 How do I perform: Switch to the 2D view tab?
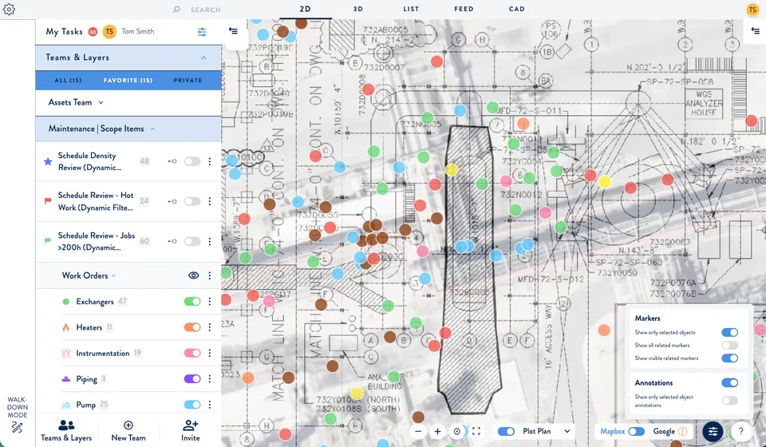(x=306, y=9)
